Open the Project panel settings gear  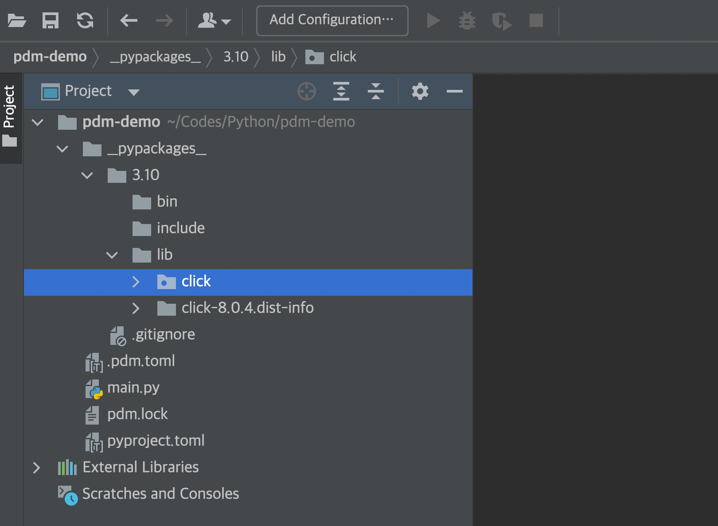420,91
